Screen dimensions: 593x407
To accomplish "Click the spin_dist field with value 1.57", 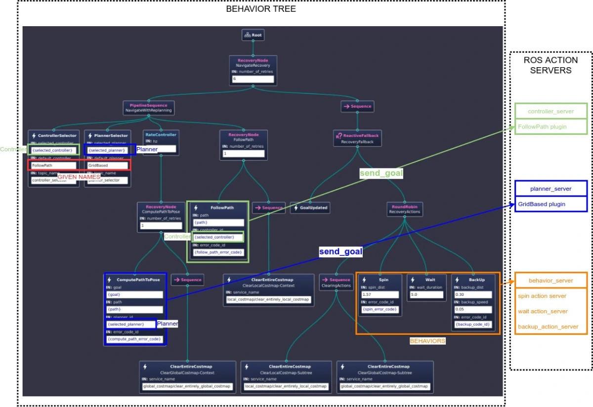I will [379, 295].
